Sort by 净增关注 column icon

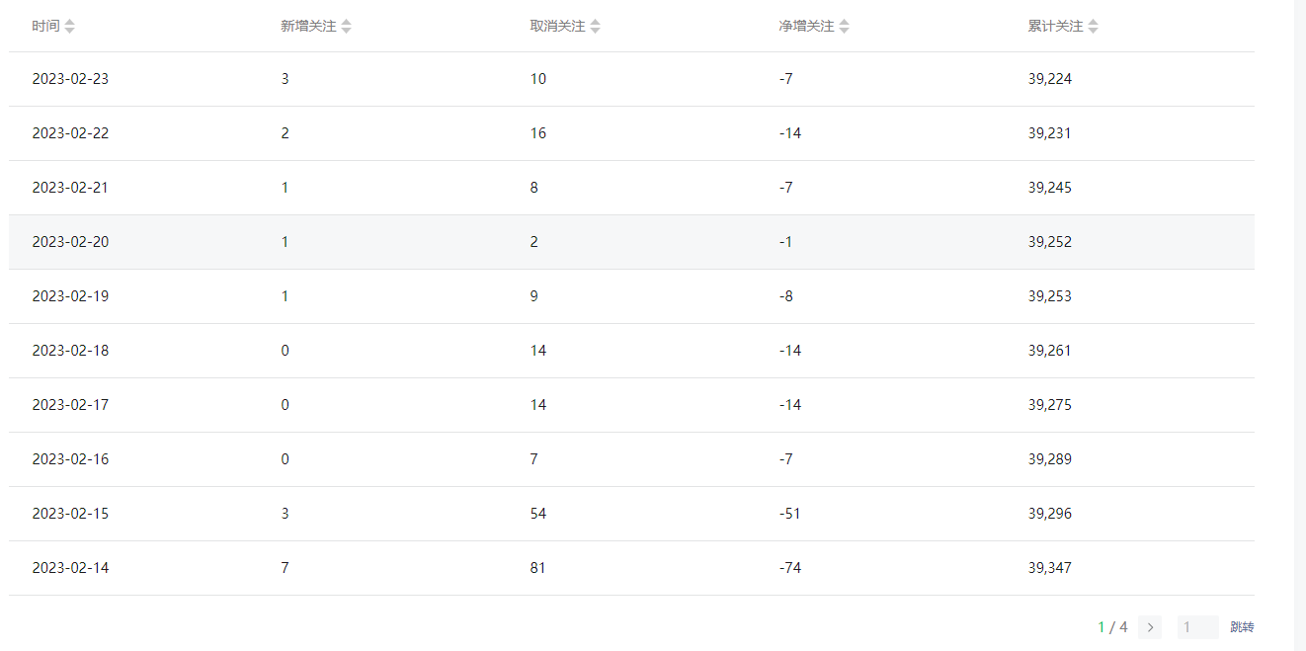click(844, 27)
